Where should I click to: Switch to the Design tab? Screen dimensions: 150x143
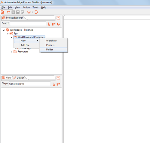tap(19, 78)
